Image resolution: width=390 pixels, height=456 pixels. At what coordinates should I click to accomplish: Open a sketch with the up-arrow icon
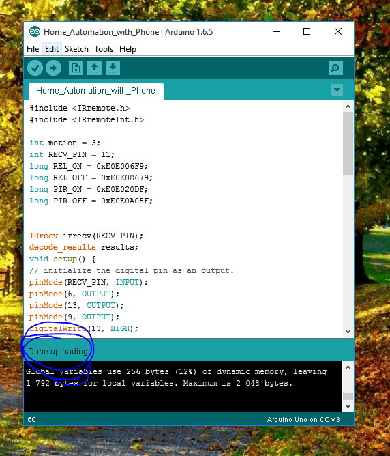click(x=94, y=68)
